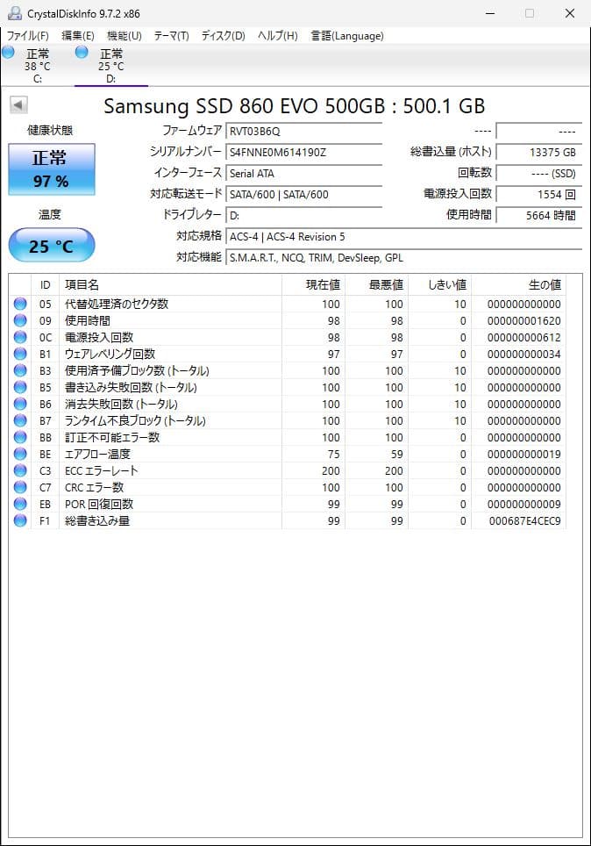Click the status orb for ID B6 row
Screen dimensions: 591x846
point(20,404)
